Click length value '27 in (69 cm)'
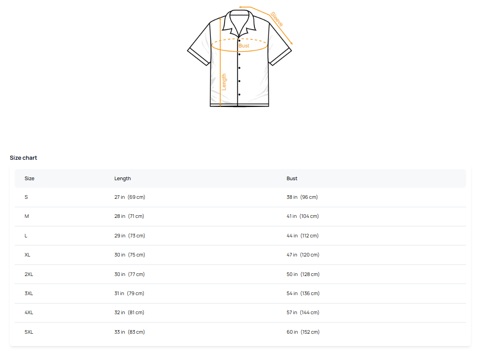 [130, 197]
